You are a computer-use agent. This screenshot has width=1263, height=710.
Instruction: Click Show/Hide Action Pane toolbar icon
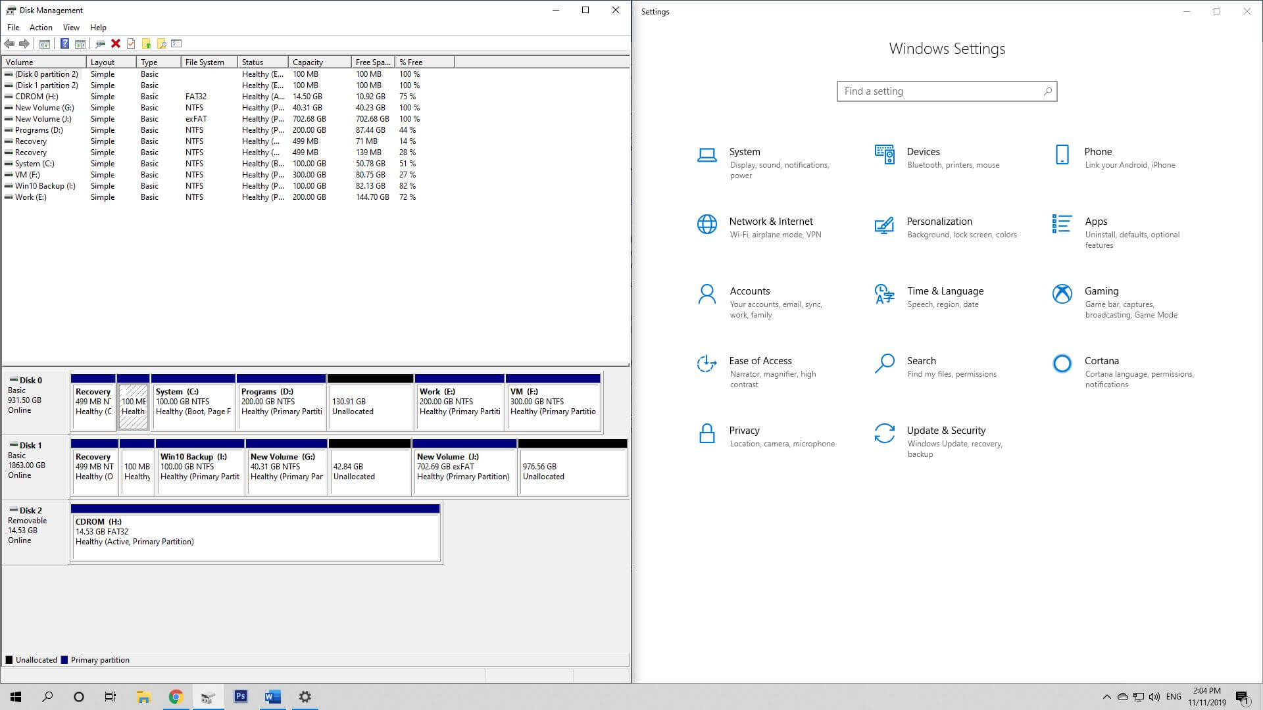80,43
